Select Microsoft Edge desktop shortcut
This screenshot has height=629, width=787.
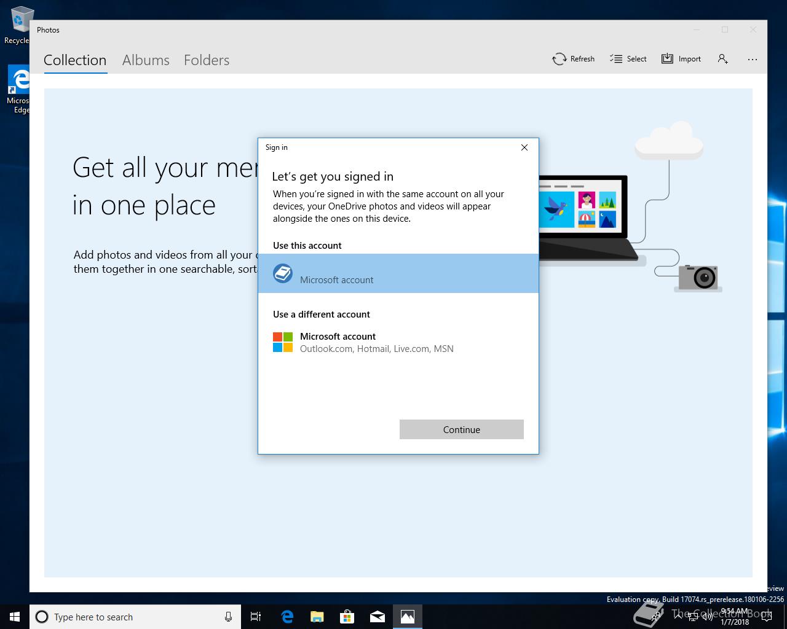[18, 90]
